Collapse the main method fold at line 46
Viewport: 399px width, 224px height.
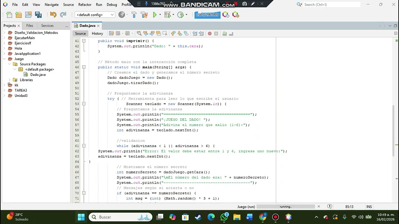coord(84,67)
